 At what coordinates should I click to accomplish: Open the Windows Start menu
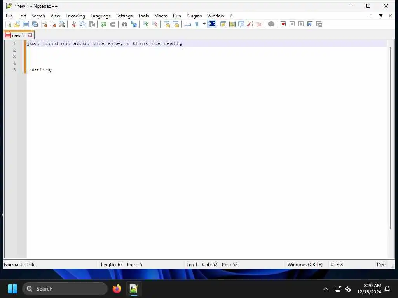tap(12, 289)
